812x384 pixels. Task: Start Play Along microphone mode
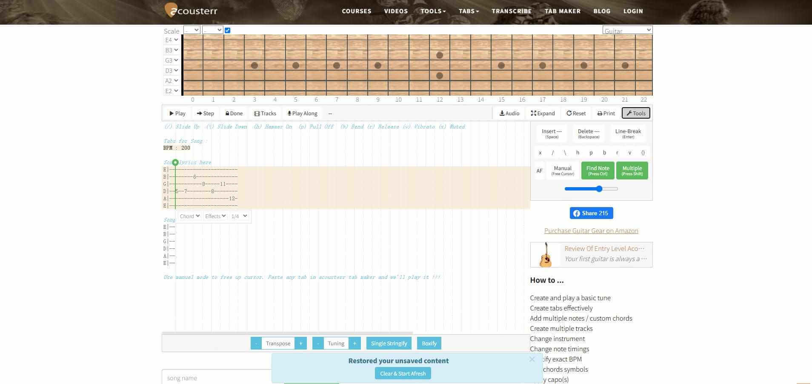(302, 114)
